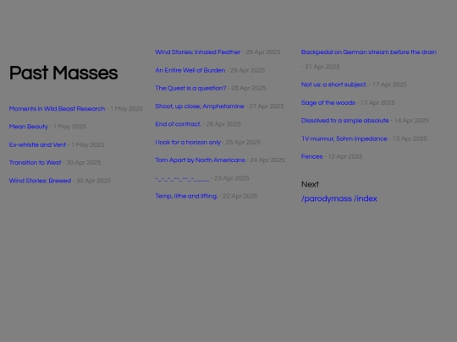
Task: Go to /parodymass /index next page
Action: point(339,198)
